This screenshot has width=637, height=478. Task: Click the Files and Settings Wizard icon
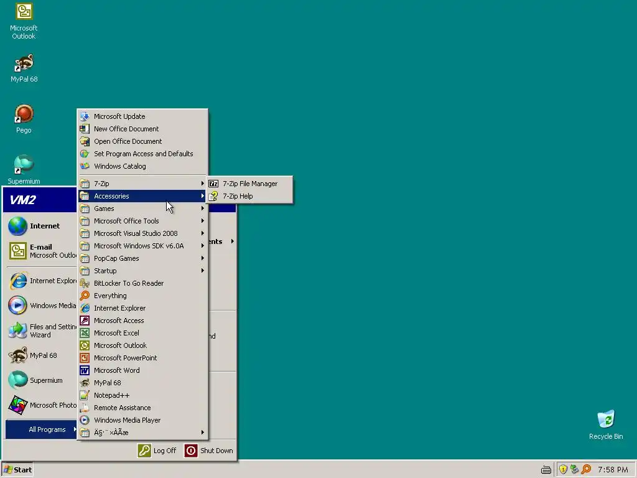coord(17,330)
